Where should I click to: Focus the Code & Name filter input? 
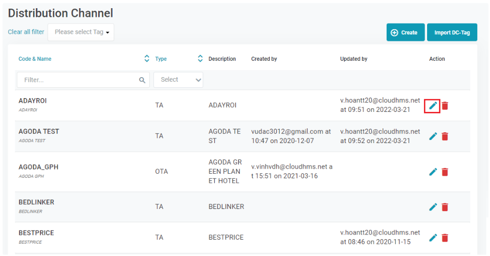tap(77, 80)
